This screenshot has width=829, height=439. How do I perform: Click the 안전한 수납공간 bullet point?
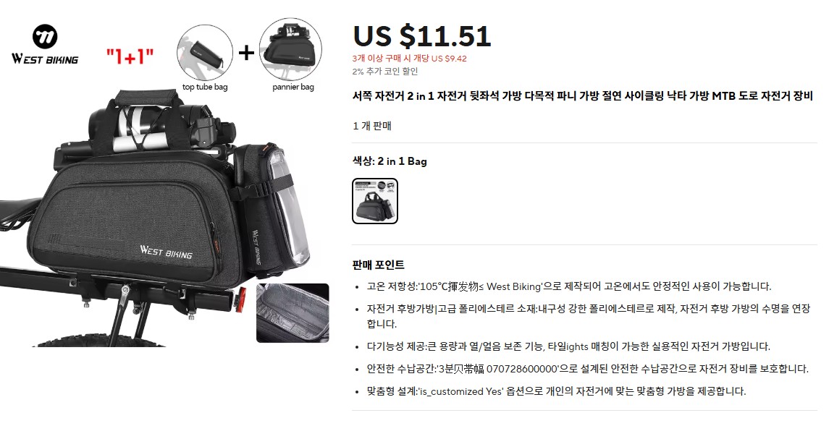(x=587, y=369)
